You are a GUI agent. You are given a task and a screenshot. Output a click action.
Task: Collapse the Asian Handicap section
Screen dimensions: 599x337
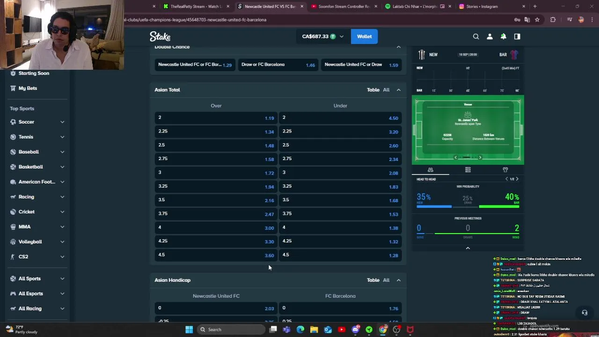tap(399, 280)
